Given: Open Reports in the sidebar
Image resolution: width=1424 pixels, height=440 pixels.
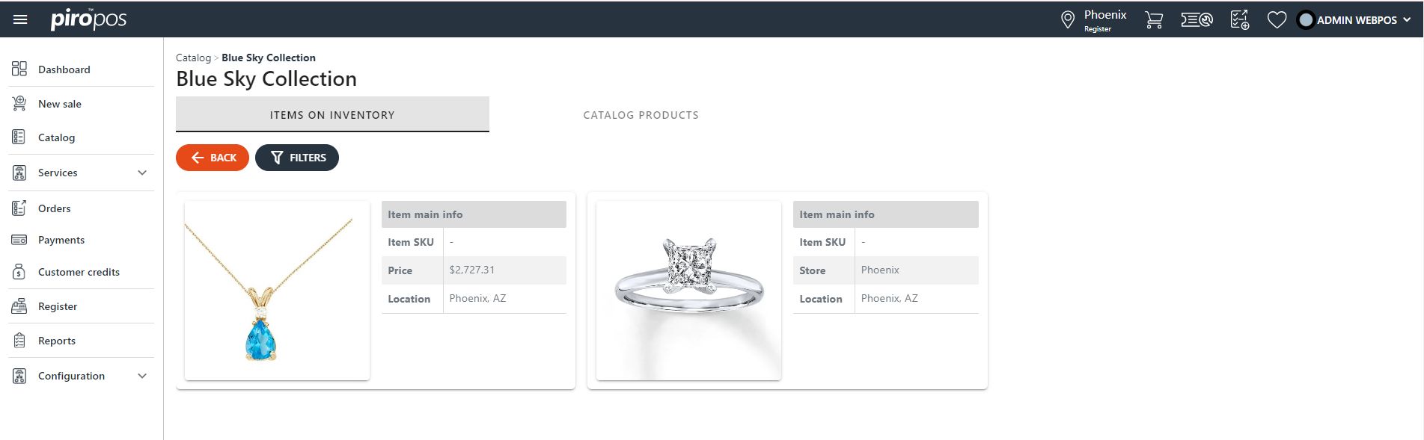Looking at the screenshot, I should (57, 341).
